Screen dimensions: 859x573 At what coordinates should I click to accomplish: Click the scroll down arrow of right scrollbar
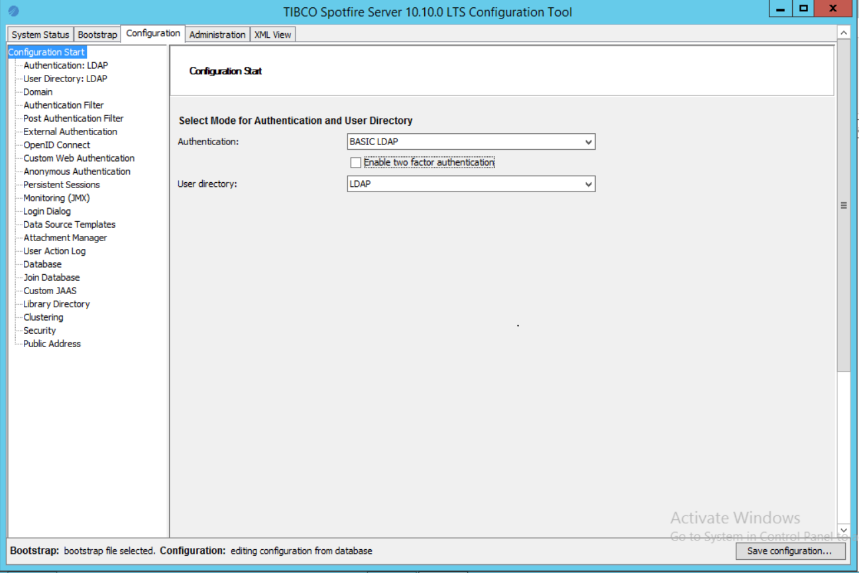[844, 531]
